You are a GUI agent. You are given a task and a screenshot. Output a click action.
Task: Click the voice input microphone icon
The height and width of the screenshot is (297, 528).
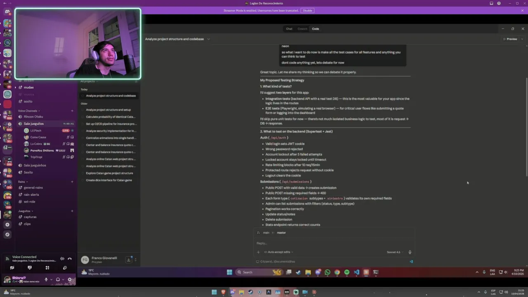click(410, 252)
